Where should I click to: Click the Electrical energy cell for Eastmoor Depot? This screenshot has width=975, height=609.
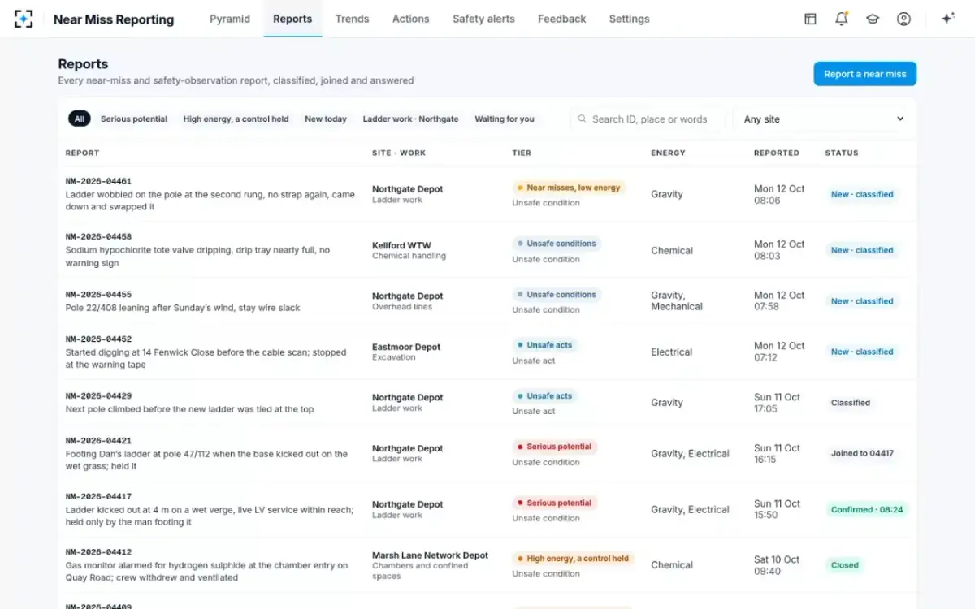coord(672,352)
